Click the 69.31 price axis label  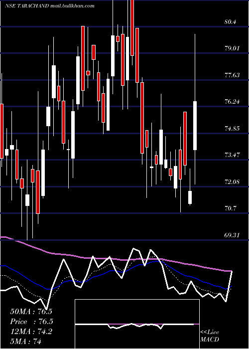tap(232, 235)
